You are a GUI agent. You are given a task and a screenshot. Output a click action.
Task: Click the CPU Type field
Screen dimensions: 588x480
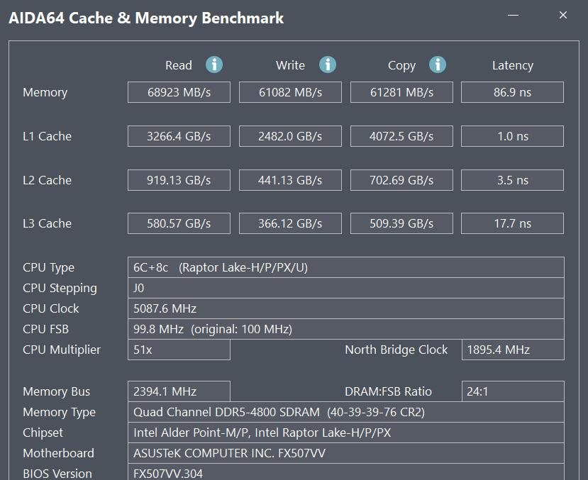click(345, 267)
